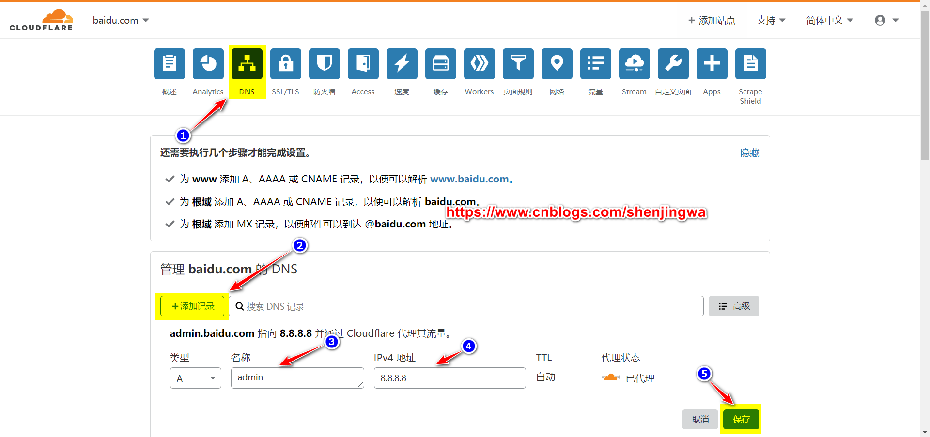The image size is (930, 437).
Task: Open the 缓存 cache icon
Action: 441,63
